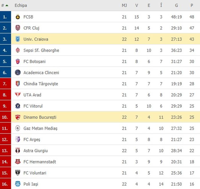Click the Poli Iași striped crest

[18, 184]
